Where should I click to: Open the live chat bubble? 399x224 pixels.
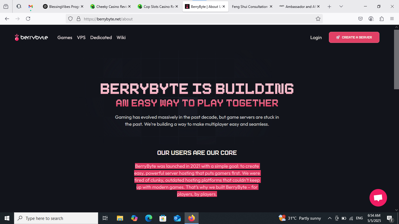click(378, 198)
